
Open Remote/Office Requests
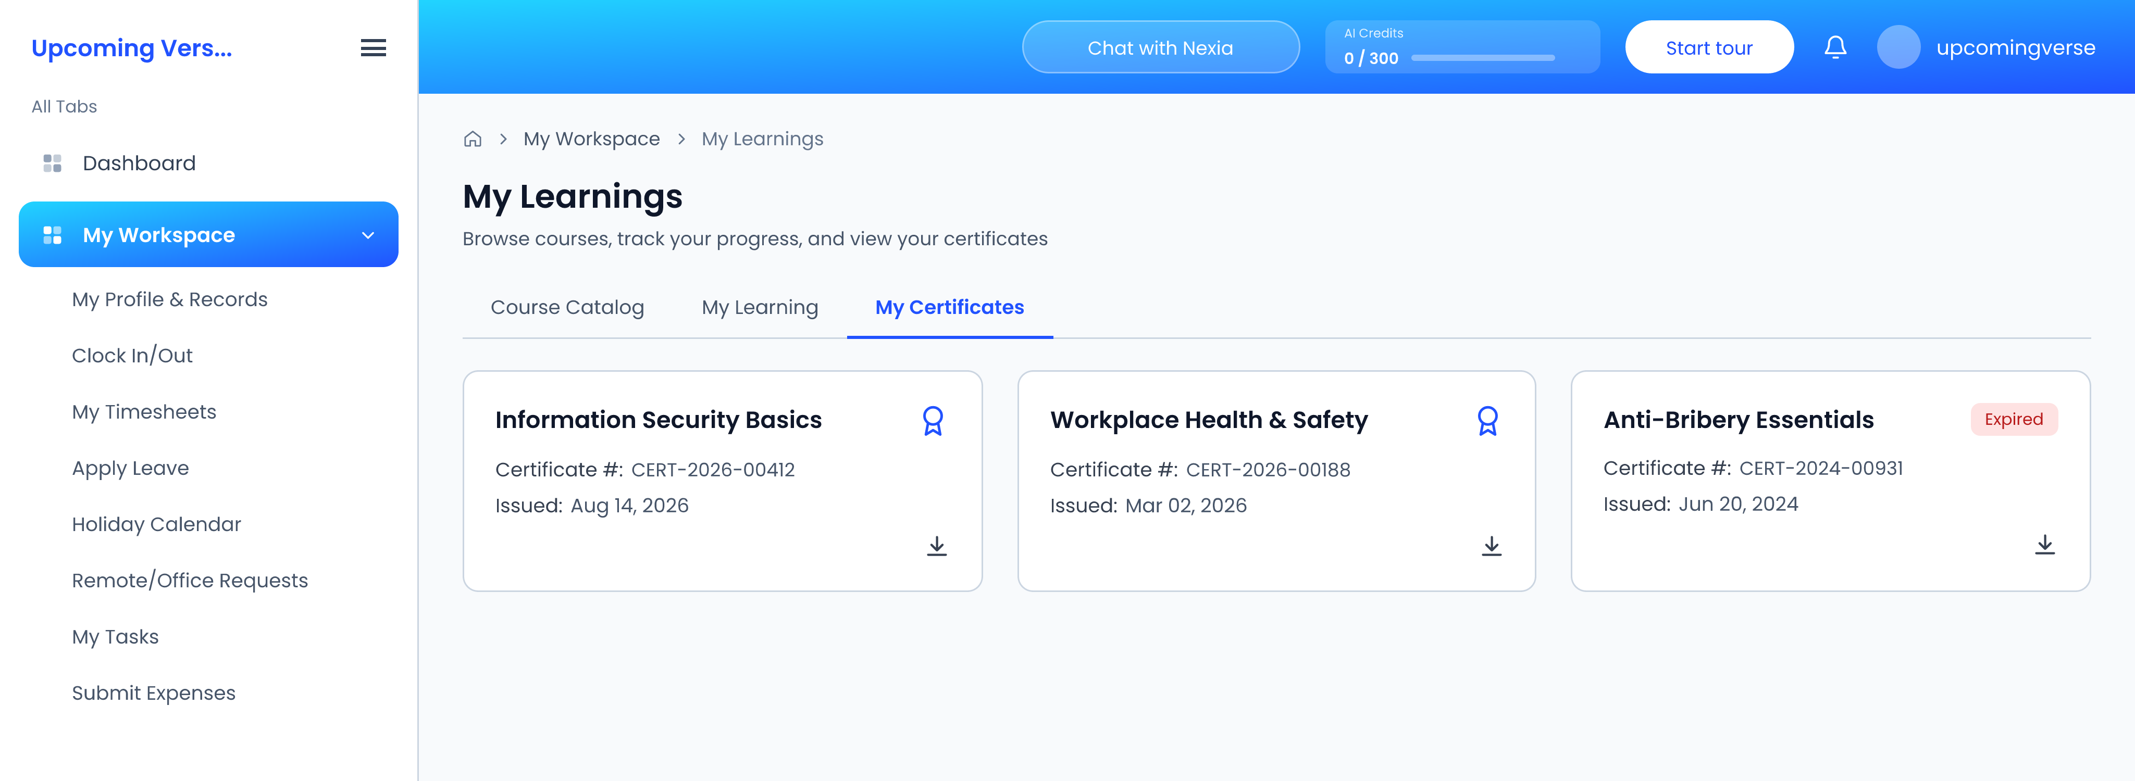click(x=189, y=581)
